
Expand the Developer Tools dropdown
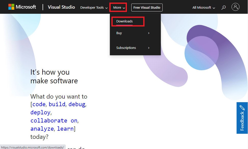point(94,7)
